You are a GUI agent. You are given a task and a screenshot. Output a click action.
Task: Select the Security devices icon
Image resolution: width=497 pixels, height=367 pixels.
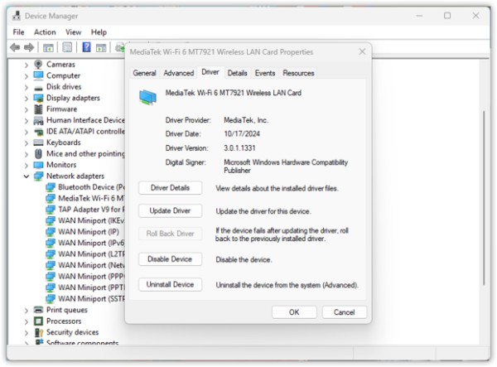click(x=38, y=332)
